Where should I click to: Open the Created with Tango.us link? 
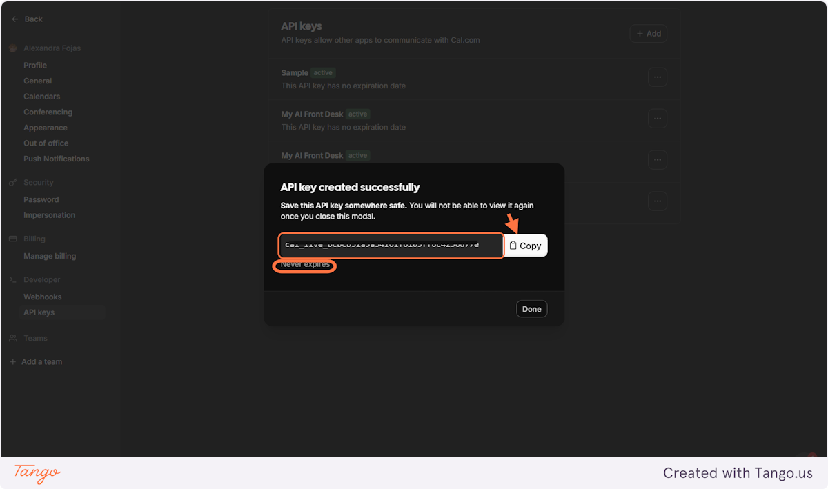click(x=737, y=473)
